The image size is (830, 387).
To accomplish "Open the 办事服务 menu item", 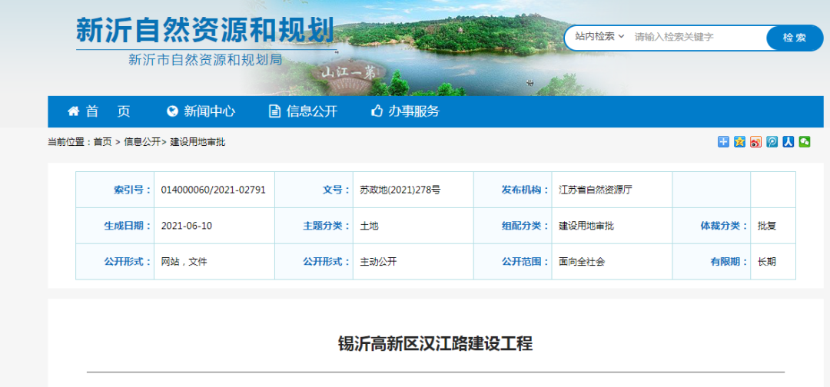I will pos(413,111).
